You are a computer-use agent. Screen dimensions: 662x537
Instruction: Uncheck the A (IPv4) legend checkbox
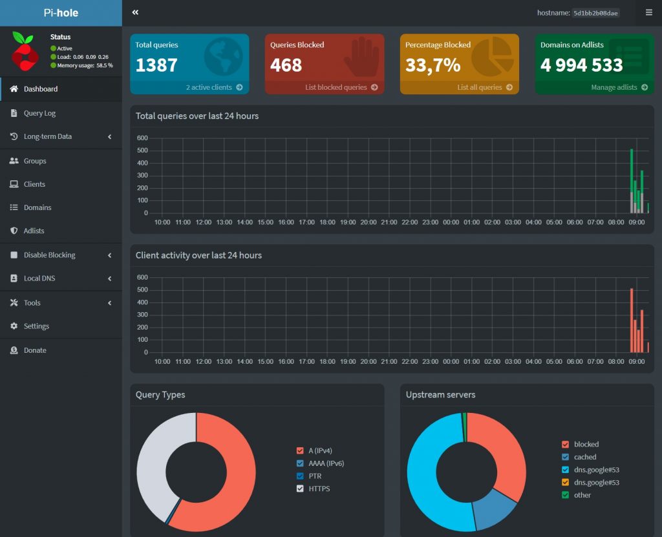pos(300,450)
